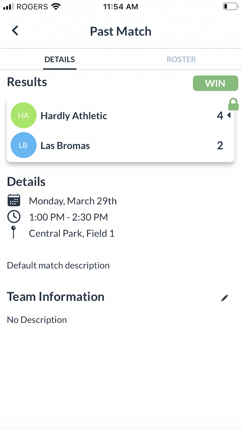The image size is (242, 430).
Task: Click the calendar date icon
Action: [14, 201]
